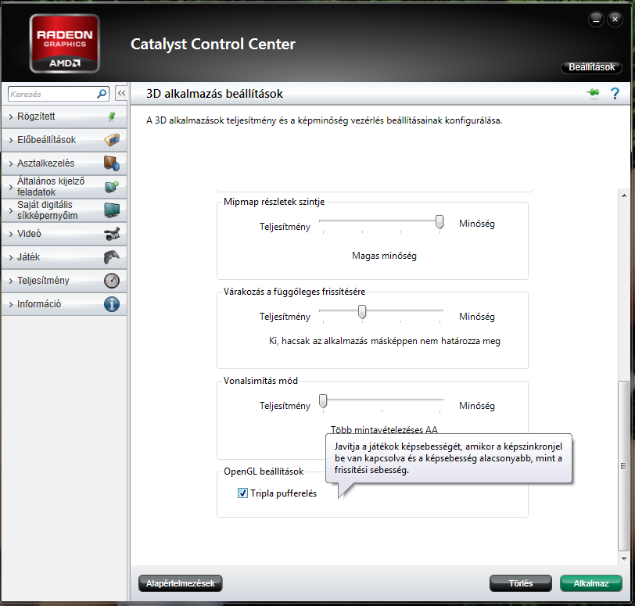
Task: Close the Catalyst Control Center window
Action: [x=615, y=19]
